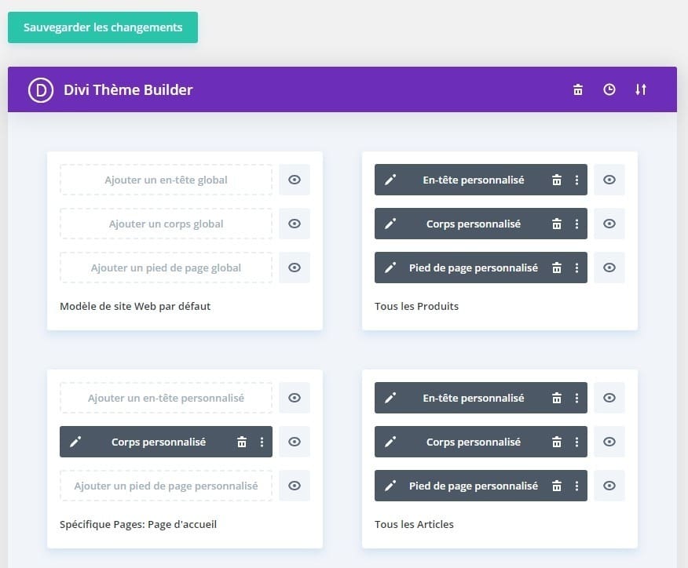Toggle Page d'accueil header visibility eye
The image size is (688, 568).
[x=295, y=398]
